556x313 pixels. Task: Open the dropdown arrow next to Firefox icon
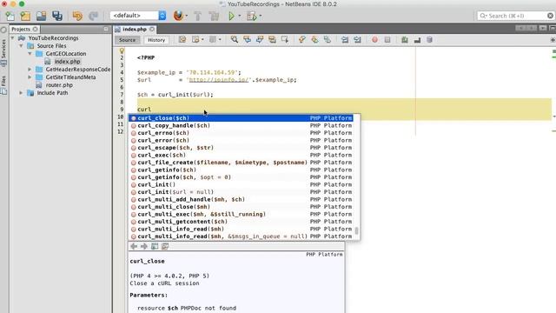(187, 16)
